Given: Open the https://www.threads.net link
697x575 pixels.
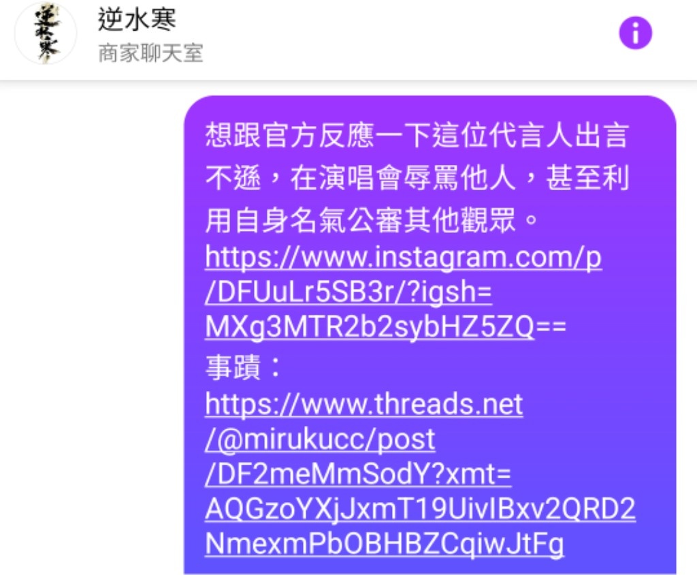Looking at the screenshot, I should pyautogui.click(x=363, y=405).
